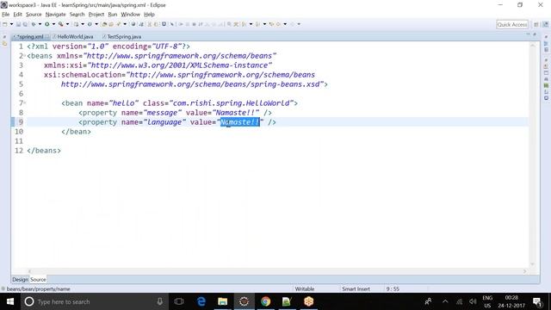551x310 pixels.
Task: Click the volume tray icon
Action: [x=473, y=301]
